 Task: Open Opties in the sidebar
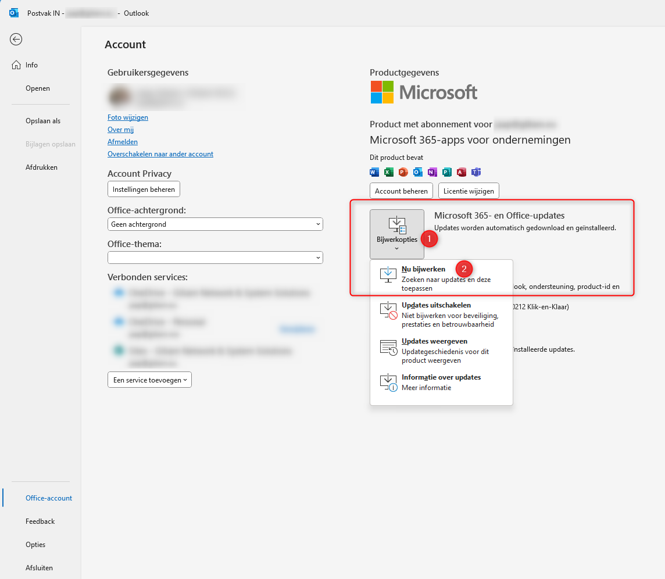(35, 545)
